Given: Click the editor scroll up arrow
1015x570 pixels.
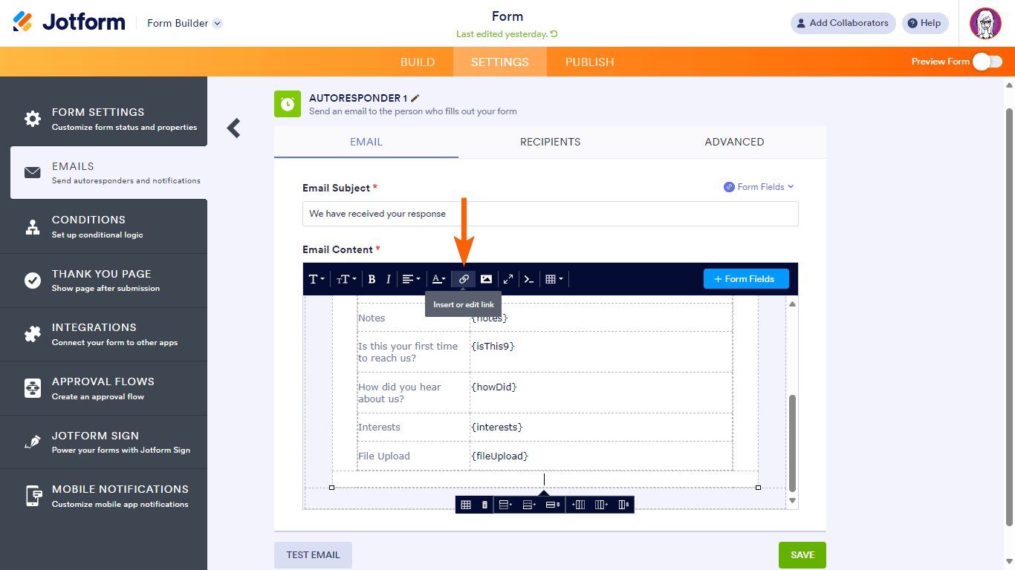Looking at the screenshot, I should 792,304.
